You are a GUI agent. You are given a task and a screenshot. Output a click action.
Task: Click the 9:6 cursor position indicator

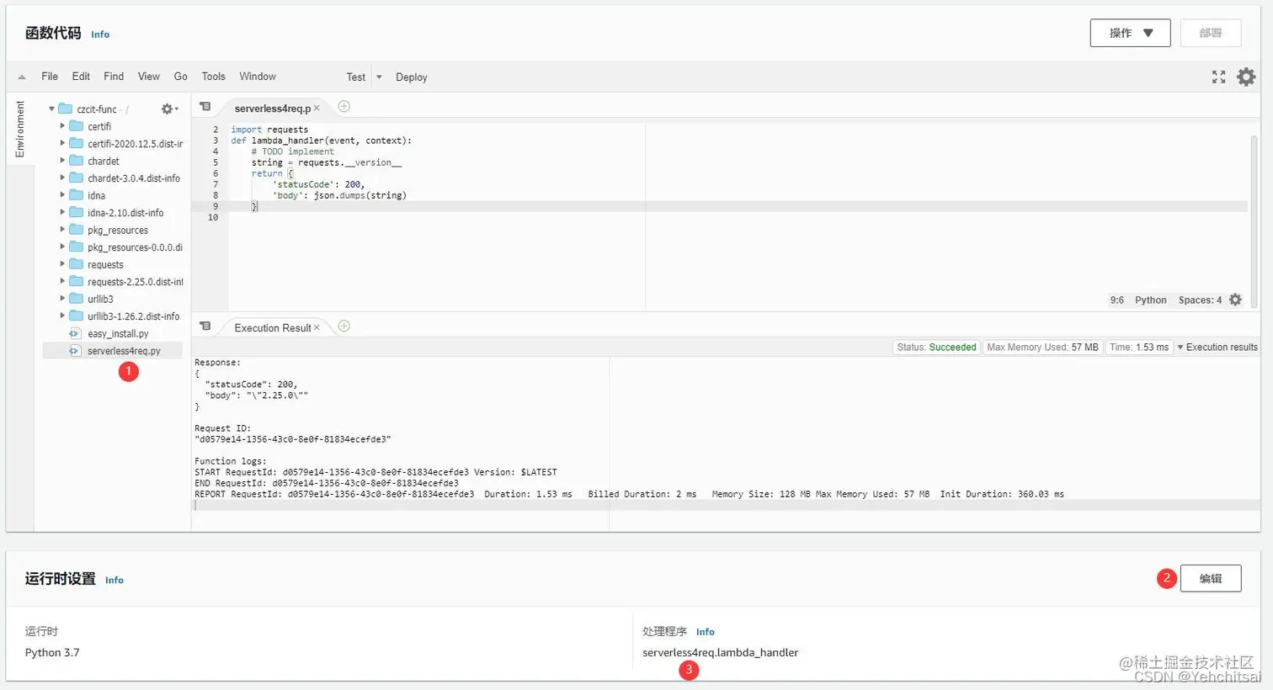tap(1116, 300)
